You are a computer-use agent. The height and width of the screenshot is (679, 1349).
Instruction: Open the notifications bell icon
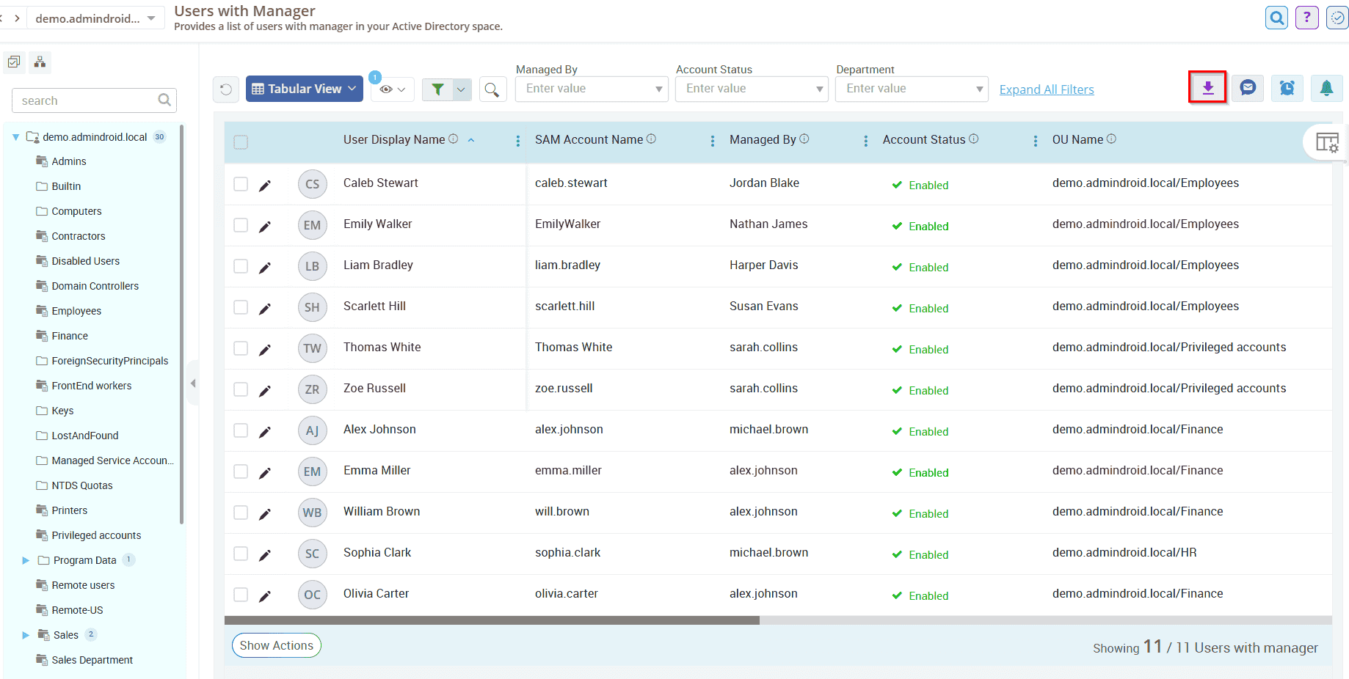click(x=1326, y=87)
